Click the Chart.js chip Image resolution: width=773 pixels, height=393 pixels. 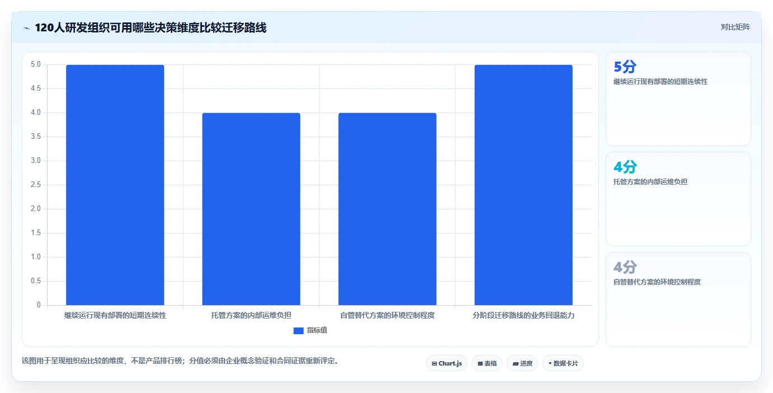(x=447, y=363)
